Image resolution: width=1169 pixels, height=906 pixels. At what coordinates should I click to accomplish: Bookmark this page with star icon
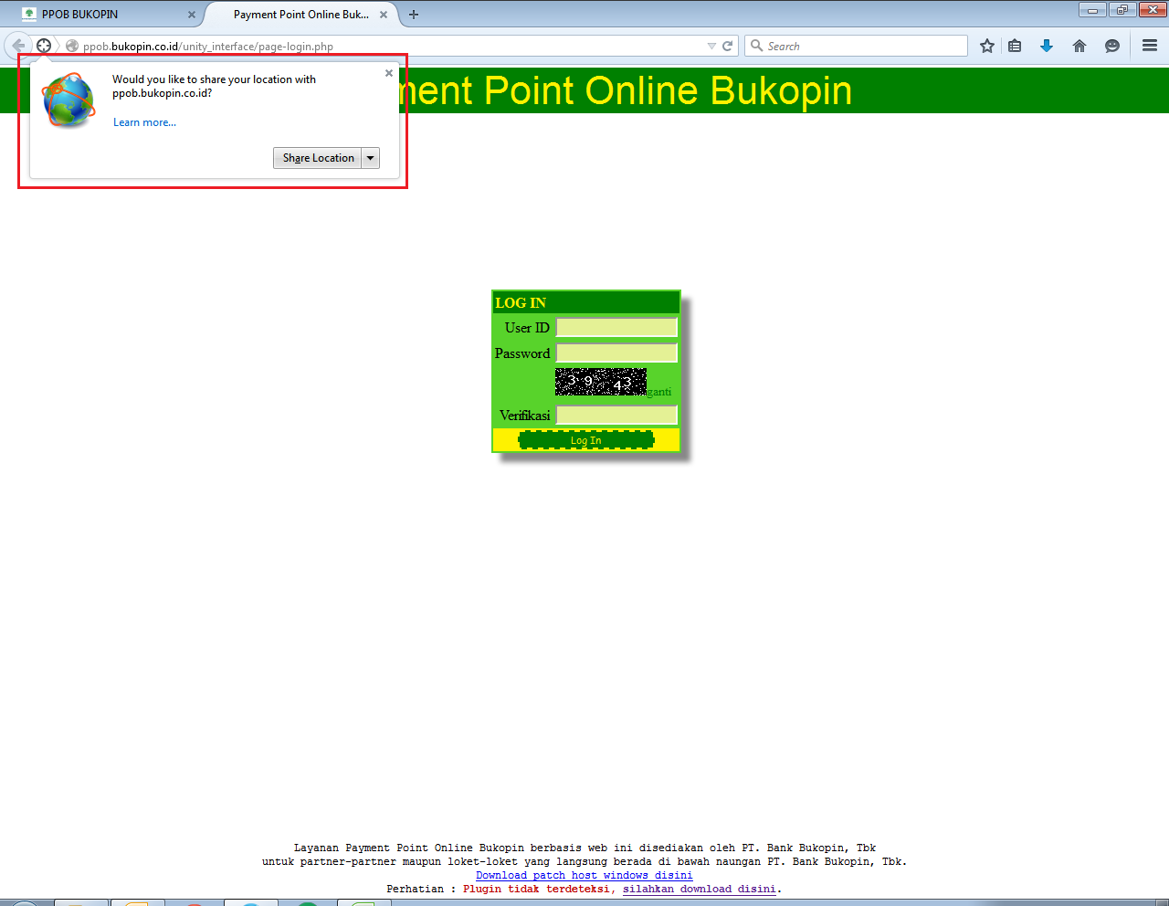(987, 46)
